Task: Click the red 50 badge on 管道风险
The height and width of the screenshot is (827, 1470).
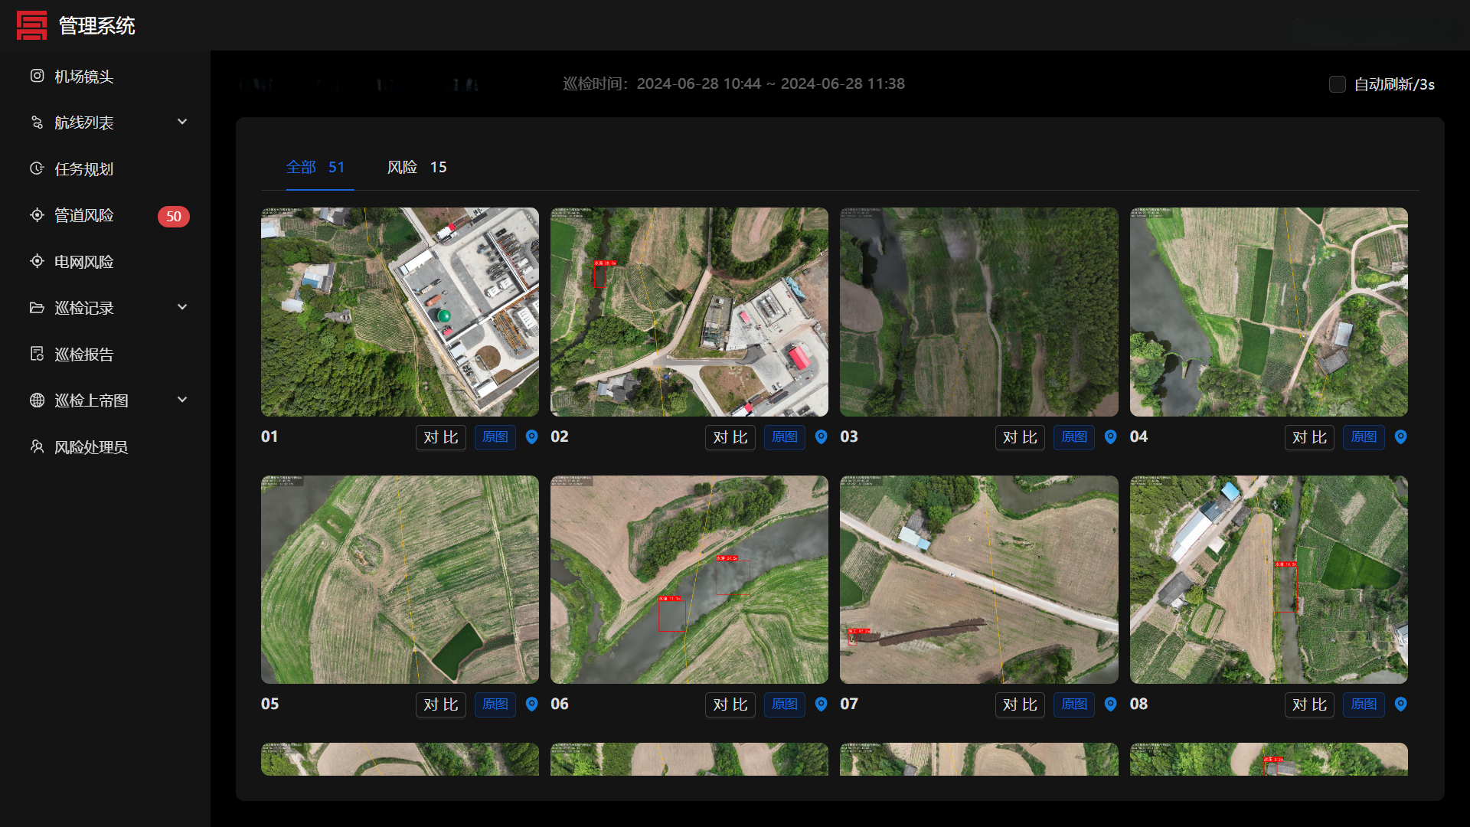Action: (x=174, y=217)
